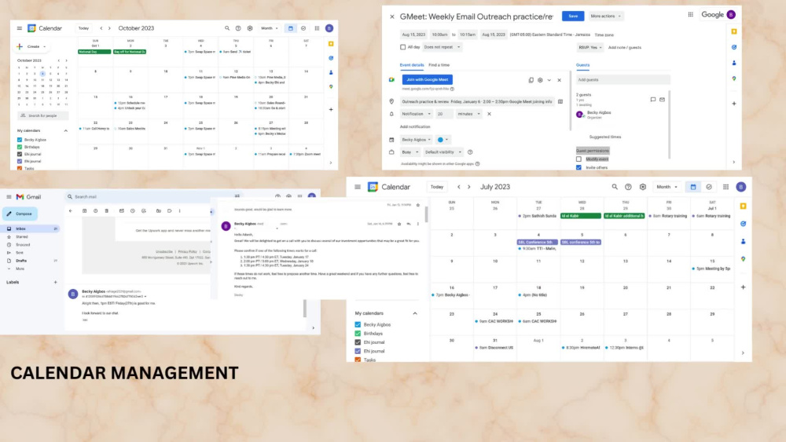Select Event details tab

point(412,65)
